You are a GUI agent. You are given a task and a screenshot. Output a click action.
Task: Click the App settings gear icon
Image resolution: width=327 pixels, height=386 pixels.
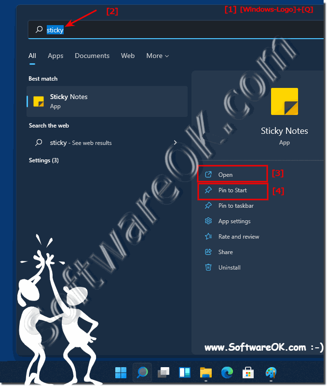pyautogui.click(x=208, y=221)
